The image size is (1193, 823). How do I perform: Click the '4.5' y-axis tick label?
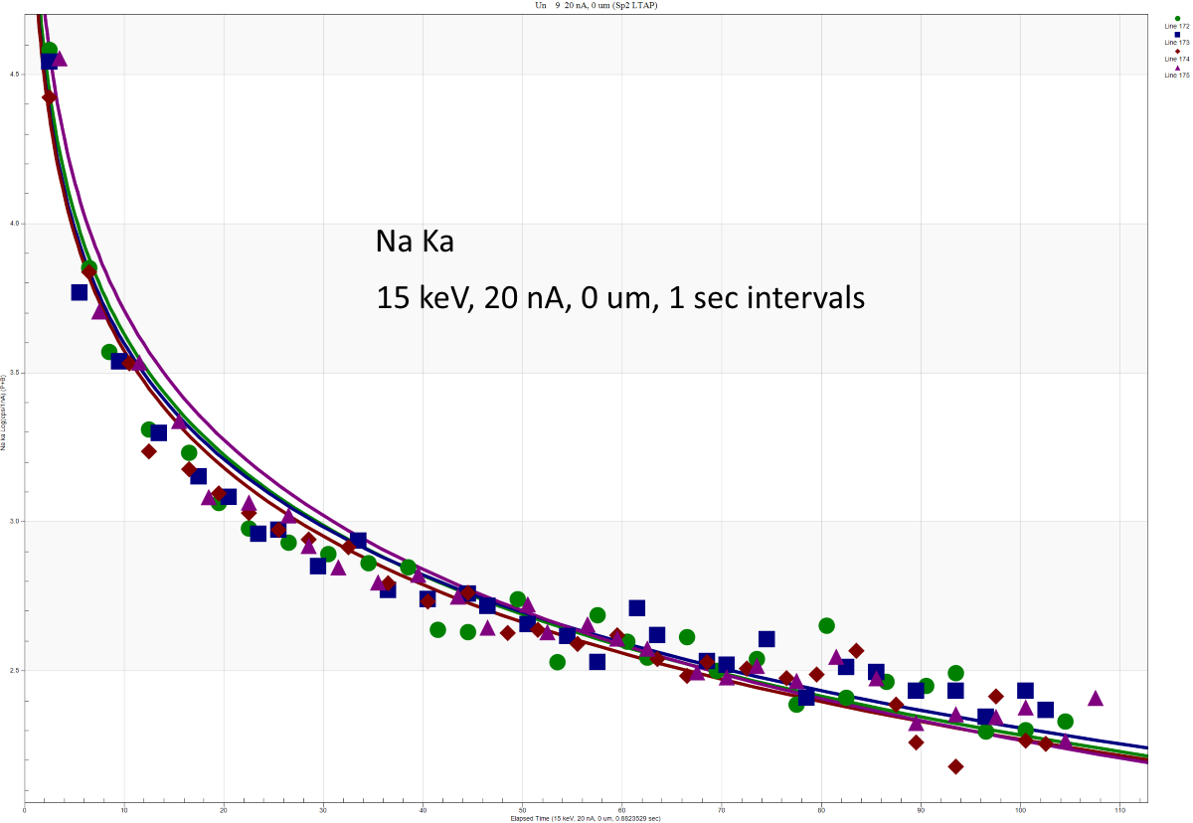pos(13,75)
